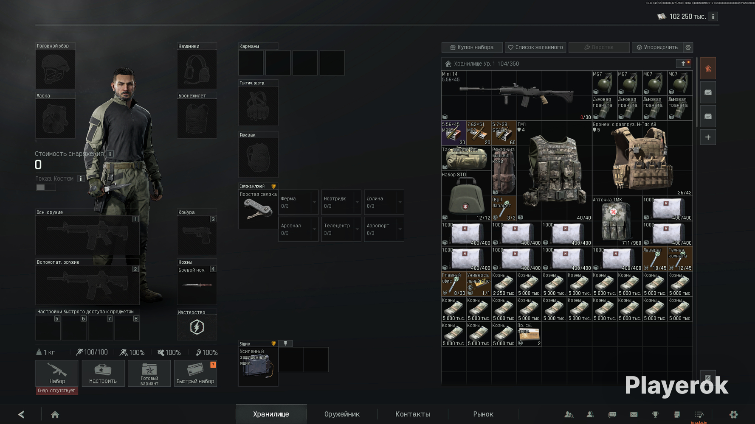Click the empty Рюкзак backpack slot
755x424 pixels.
pyautogui.click(x=258, y=158)
